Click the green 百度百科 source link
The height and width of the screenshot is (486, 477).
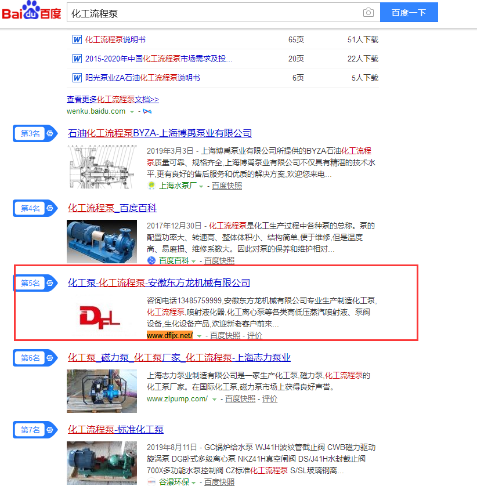[174, 260]
